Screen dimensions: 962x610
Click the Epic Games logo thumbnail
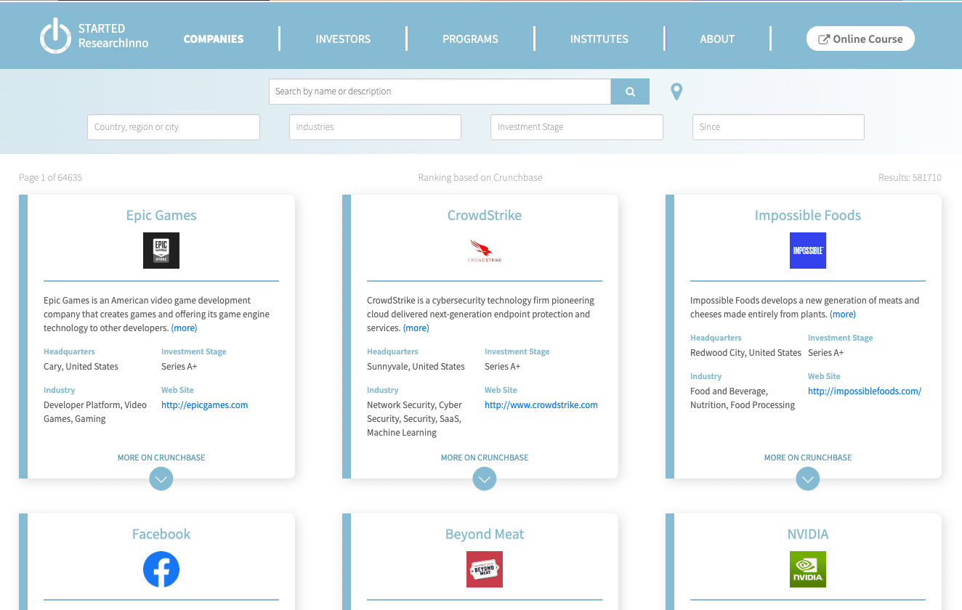161,251
